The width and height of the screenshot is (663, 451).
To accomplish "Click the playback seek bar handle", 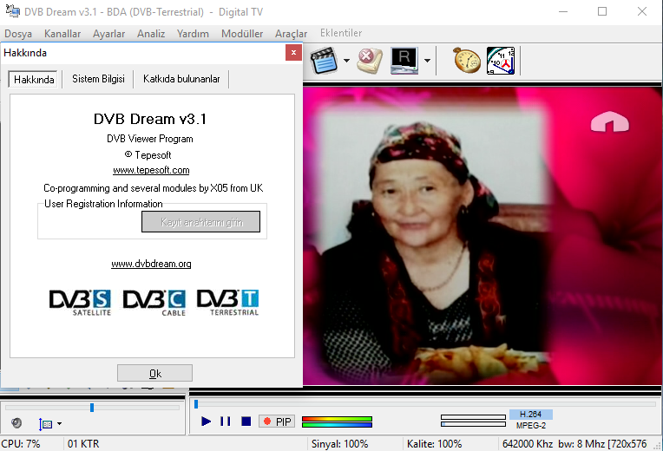I will click(196, 404).
